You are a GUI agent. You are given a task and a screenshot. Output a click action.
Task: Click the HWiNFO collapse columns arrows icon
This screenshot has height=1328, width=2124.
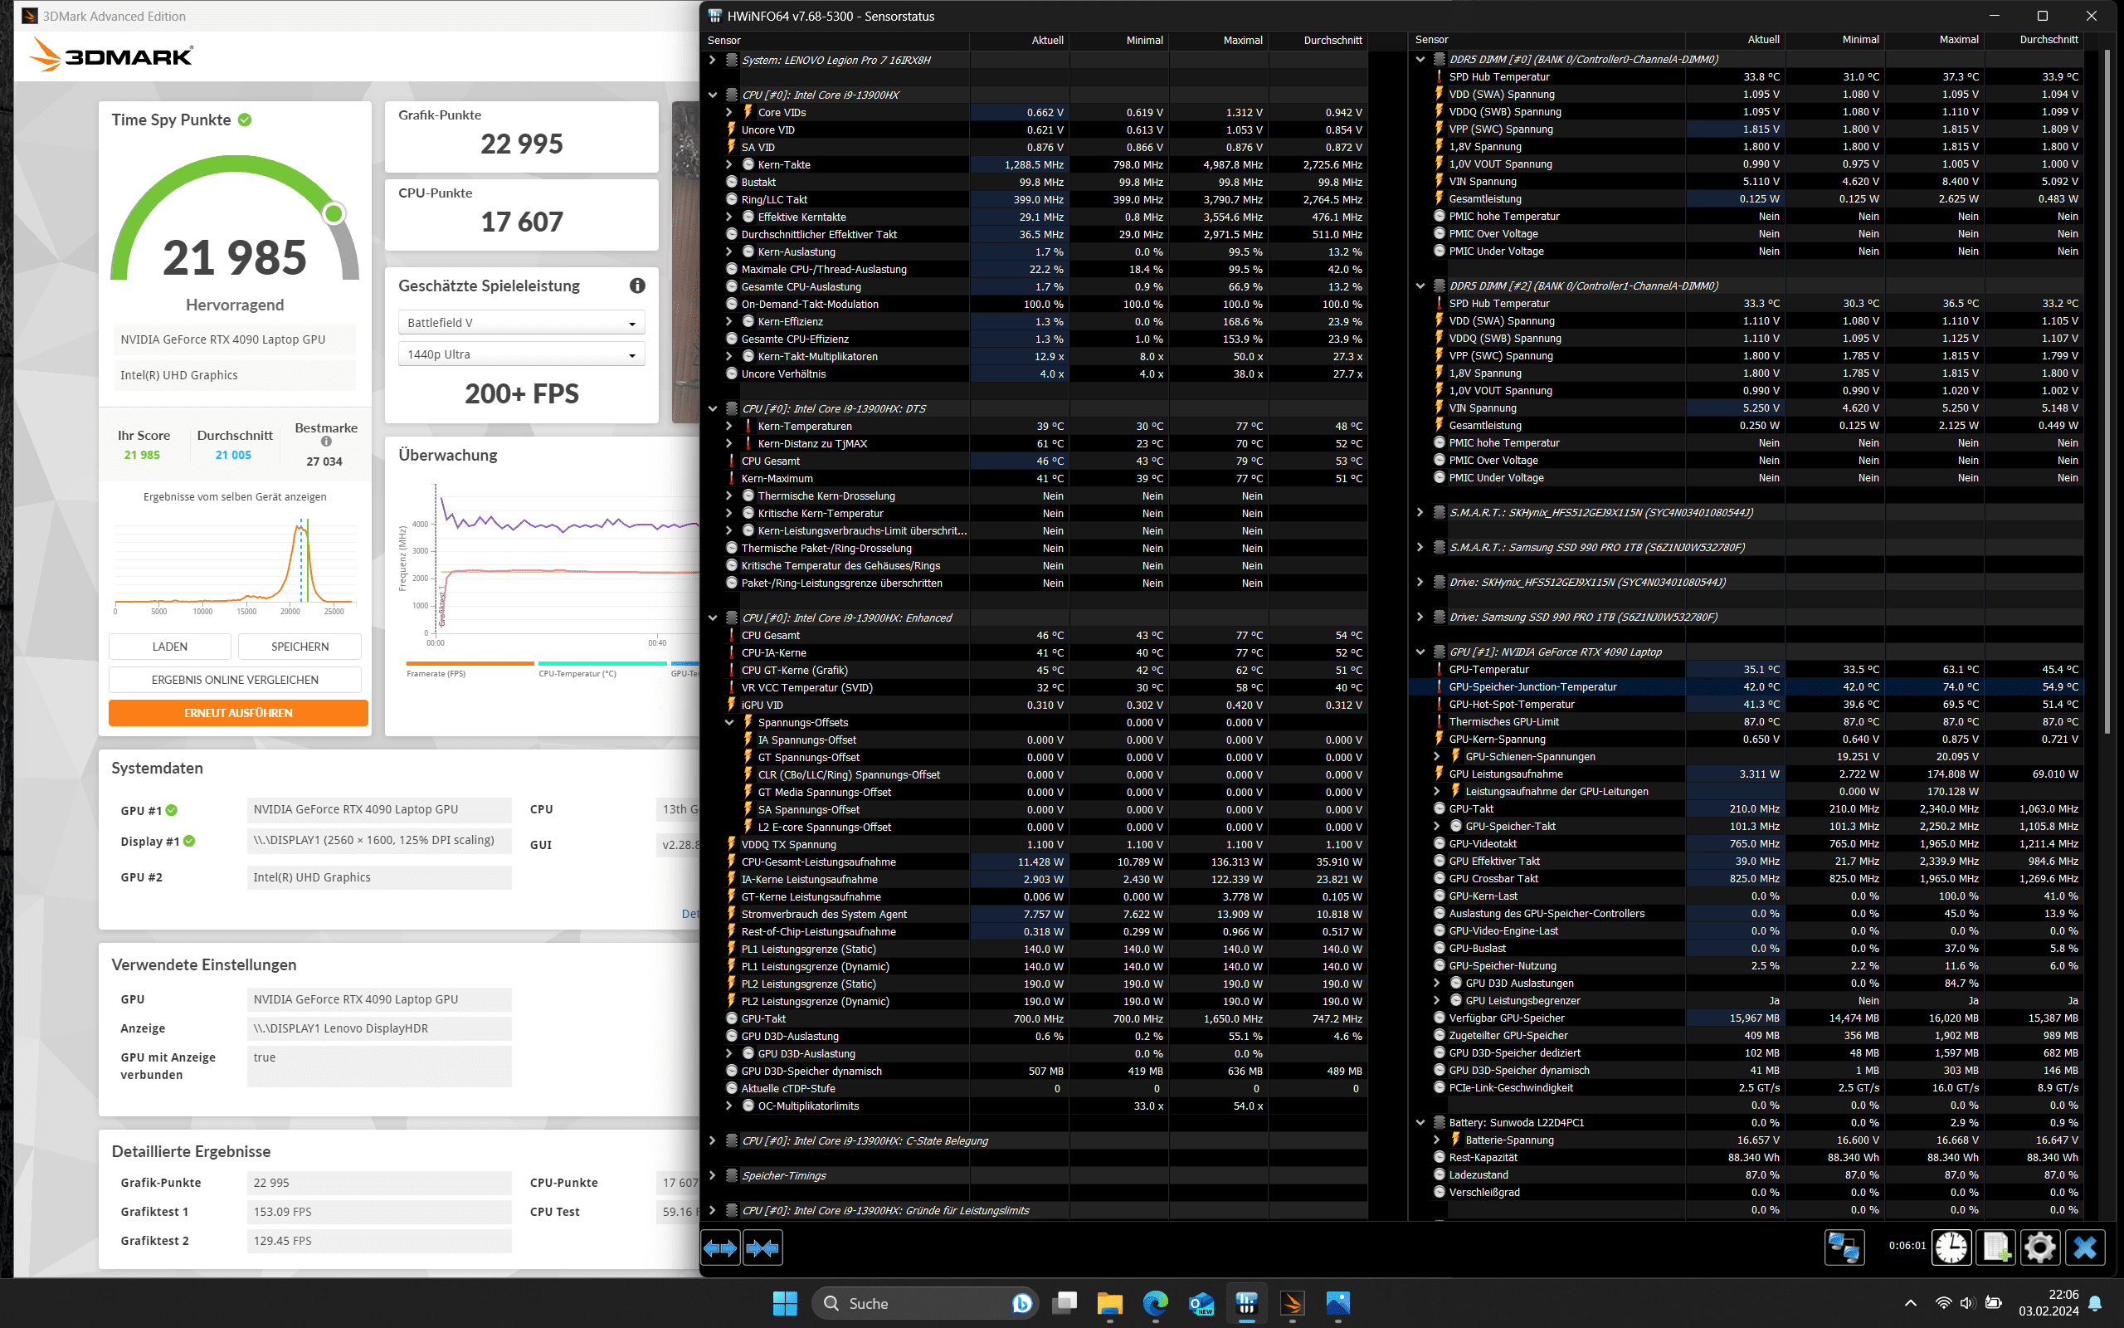pyautogui.click(x=762, y=1247)
